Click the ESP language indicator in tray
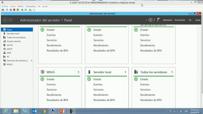 tap(186, 111)
